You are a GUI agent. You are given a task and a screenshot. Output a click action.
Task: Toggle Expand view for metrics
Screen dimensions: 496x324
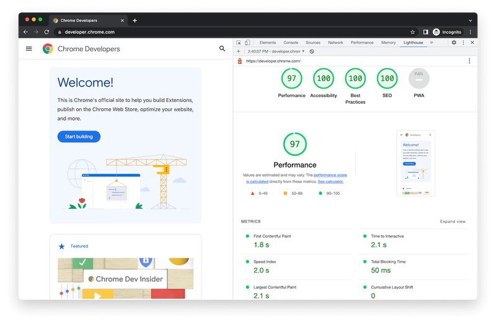click(x=453, y=221)
